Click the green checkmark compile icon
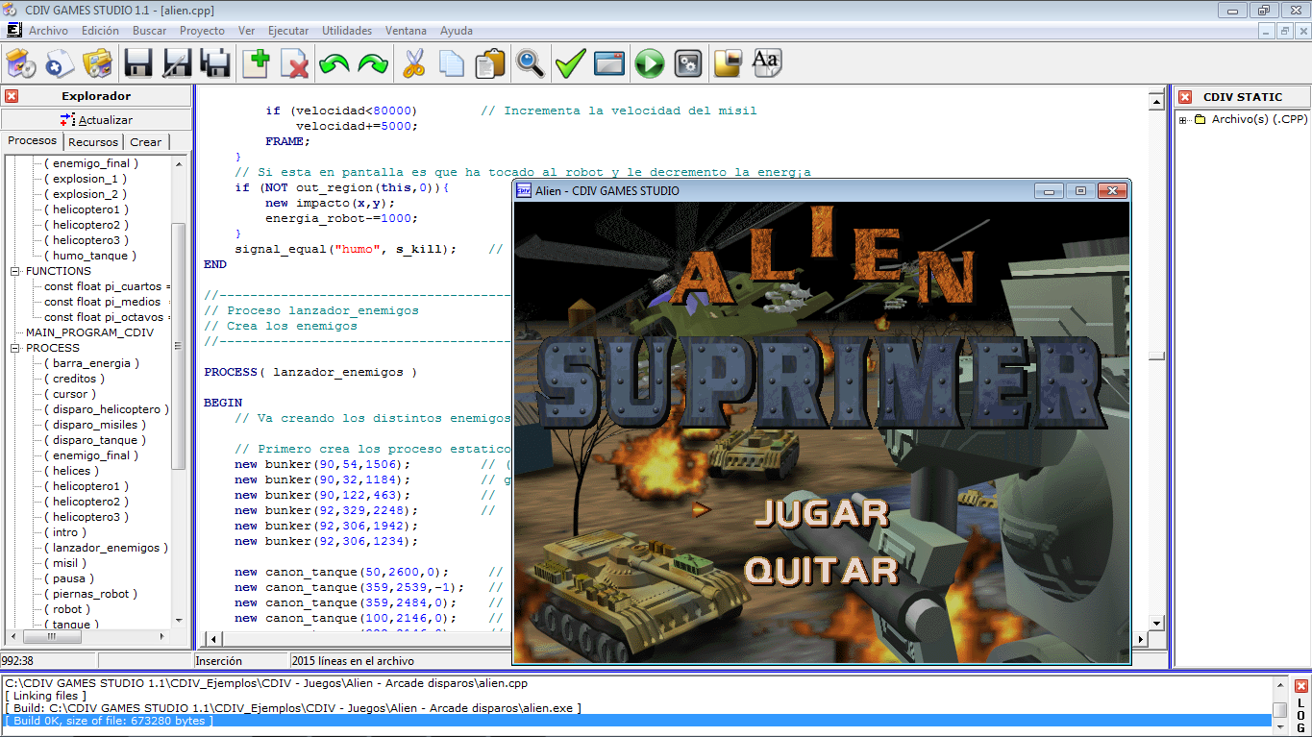Image resolution: width=1312 pixels, height=737 pixels. point(569,62)
